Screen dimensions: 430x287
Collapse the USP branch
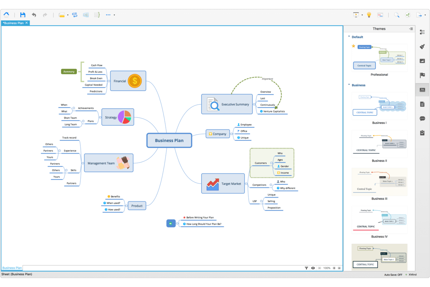click(x=261, y=201)
